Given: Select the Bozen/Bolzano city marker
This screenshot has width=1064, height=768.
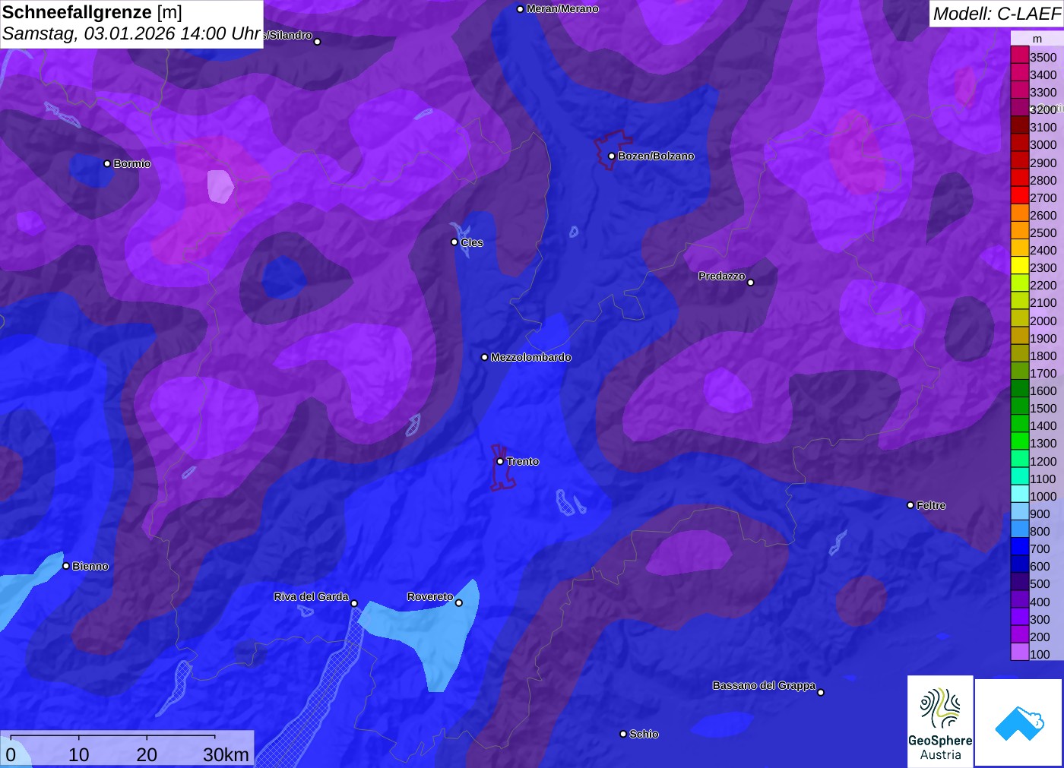Looking at the screenshot, I should click(x=612, y=156).
